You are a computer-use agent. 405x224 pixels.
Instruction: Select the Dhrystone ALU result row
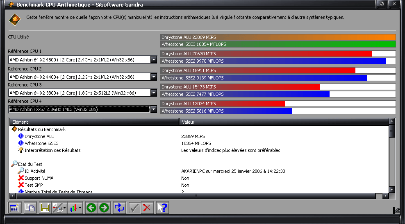(39, 136)
